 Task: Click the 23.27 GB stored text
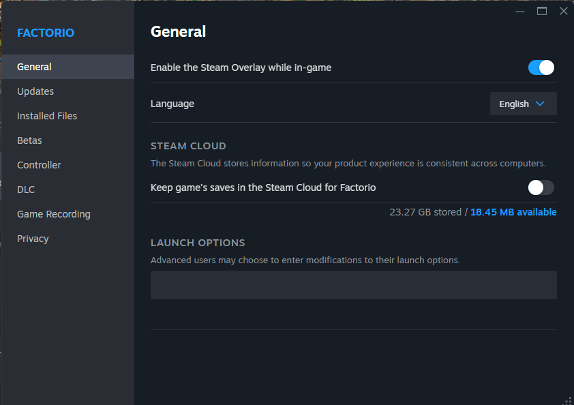tap(425, 213)
